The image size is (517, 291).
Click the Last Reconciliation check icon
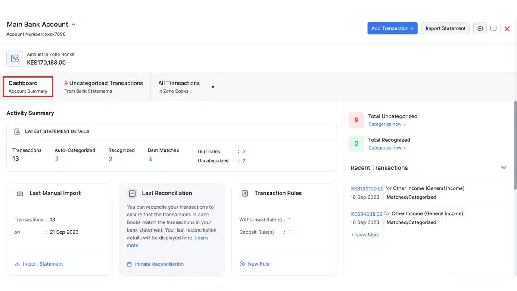[x=132, y=193]
